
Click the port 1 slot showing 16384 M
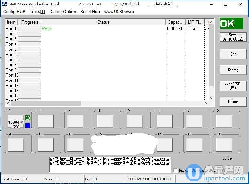pyautogui.click(x=16, y=122)
